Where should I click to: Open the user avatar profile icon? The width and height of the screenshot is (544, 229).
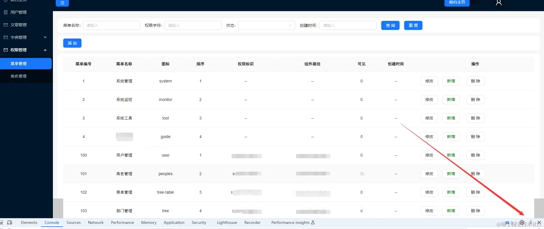pyautogui.click(x=499, y=3)
